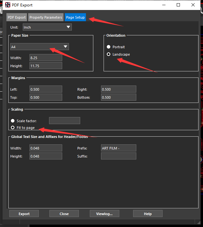Click the header text Height field 0.048
Viewport: 203px width, 227px height.
pyautogui.click(x=46, y=156)
